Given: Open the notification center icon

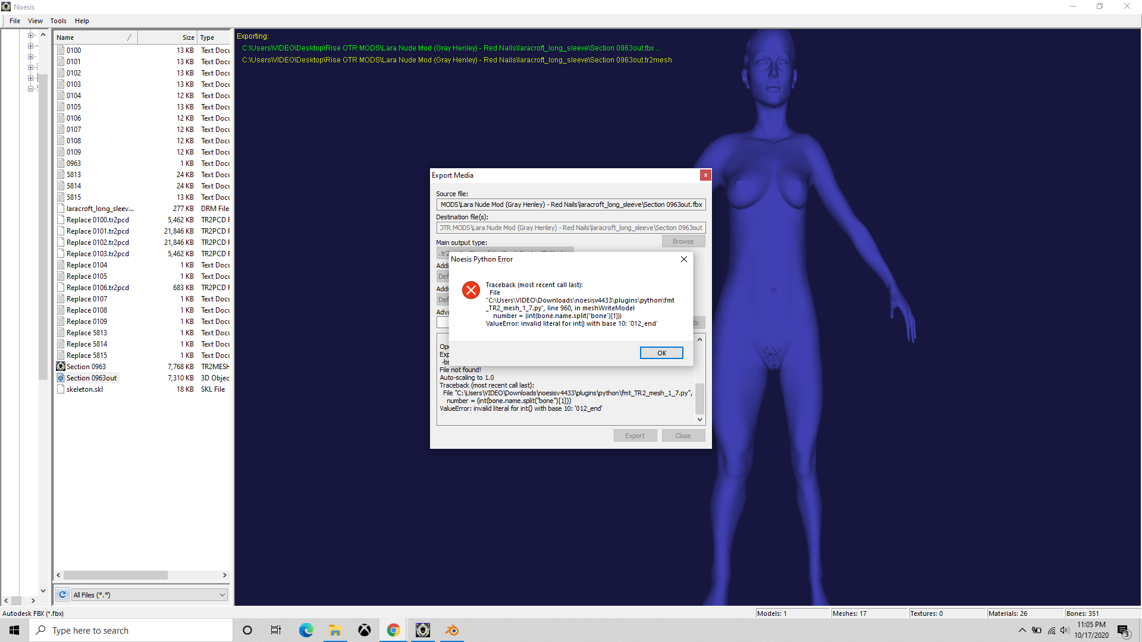Looking at the screenshot, I should (1123, 631).
